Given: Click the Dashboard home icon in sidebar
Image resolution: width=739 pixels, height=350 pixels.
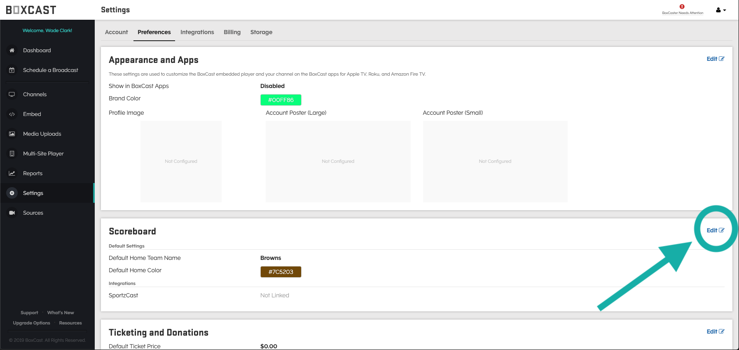Looking at the screenshot, I should (x=12, y=51).
